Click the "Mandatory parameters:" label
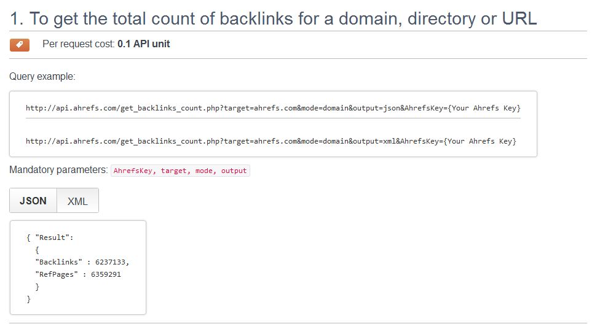The height and width of the screenshot is (332, 600). click(x=58, y=170)
